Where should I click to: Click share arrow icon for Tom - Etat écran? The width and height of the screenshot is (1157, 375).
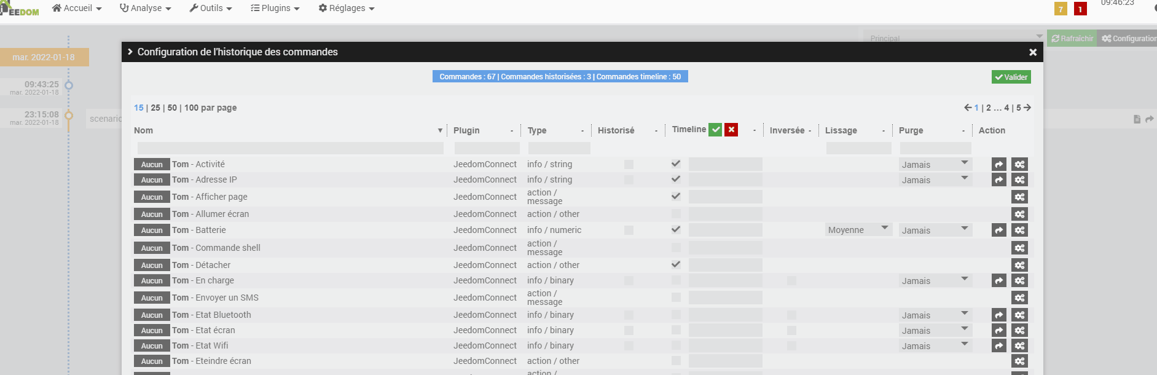(x=999, y=330)
